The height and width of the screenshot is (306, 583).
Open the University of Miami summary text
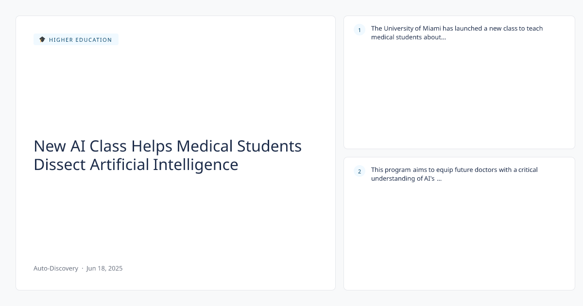pos(457,33)
